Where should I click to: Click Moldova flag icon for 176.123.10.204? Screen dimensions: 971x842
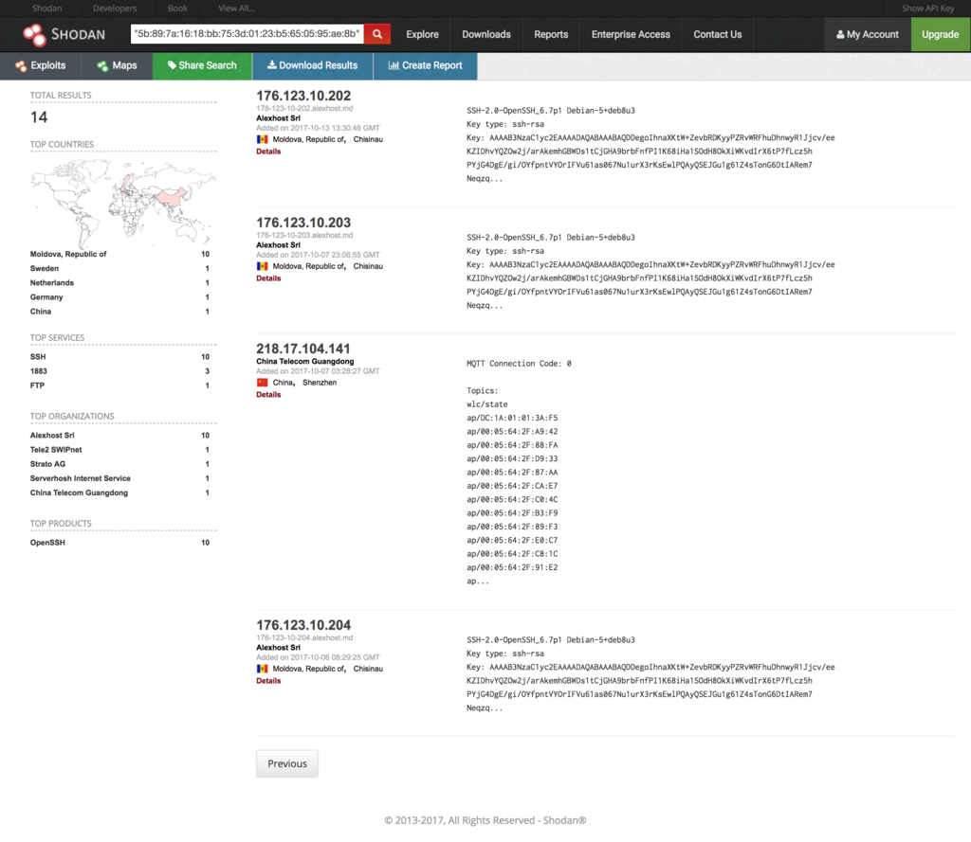(x=263, y=670)
